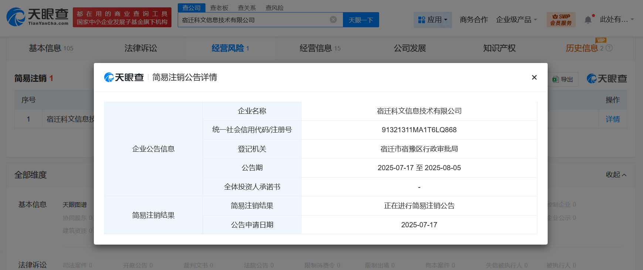The height and width of the screenshot is (270, 643).
Task: Click the company name value in the dialog
Action: click(x=419, y=111)
